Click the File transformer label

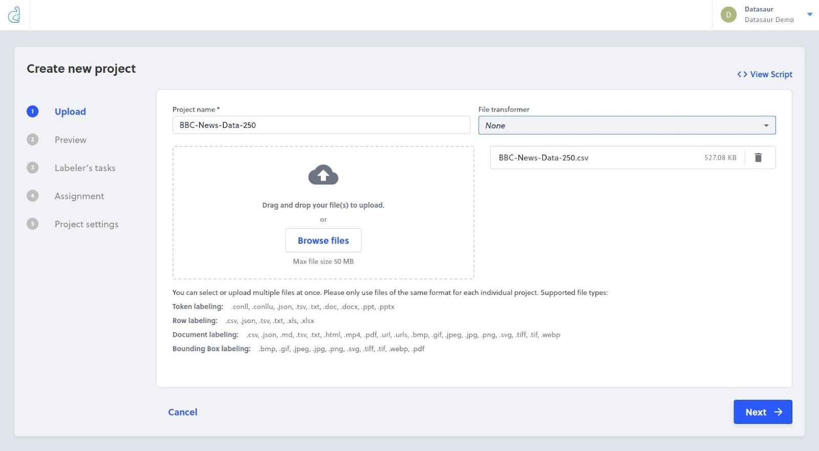pyautogui.click(x=504, y=110)
